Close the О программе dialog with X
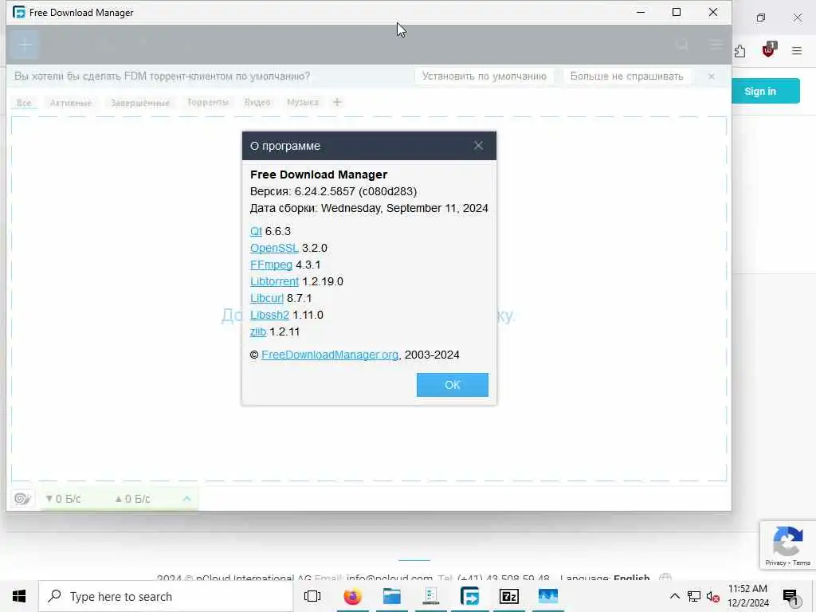Screen dimensions: 816x612 click(478, 146)
